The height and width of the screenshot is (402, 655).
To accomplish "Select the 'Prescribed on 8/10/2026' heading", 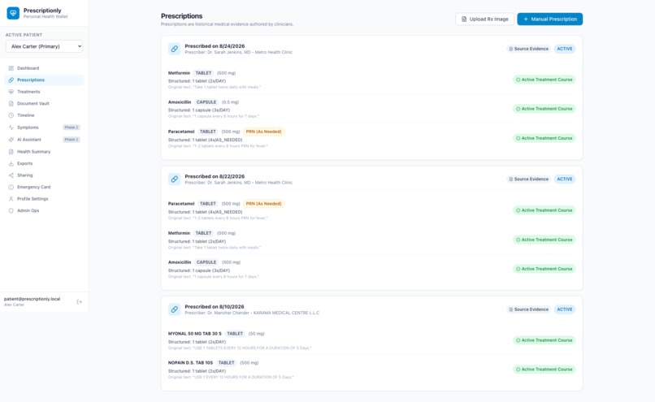I will [x=215, y=306].
